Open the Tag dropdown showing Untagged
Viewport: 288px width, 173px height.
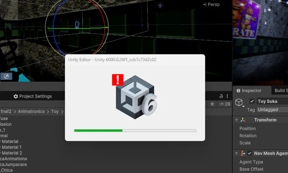coord(273,110)
